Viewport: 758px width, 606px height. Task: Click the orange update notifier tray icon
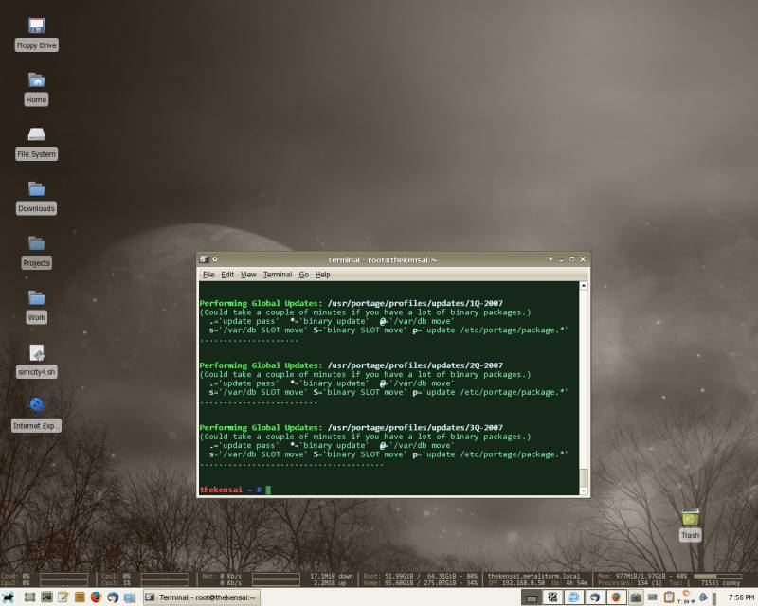coord(686,597)
